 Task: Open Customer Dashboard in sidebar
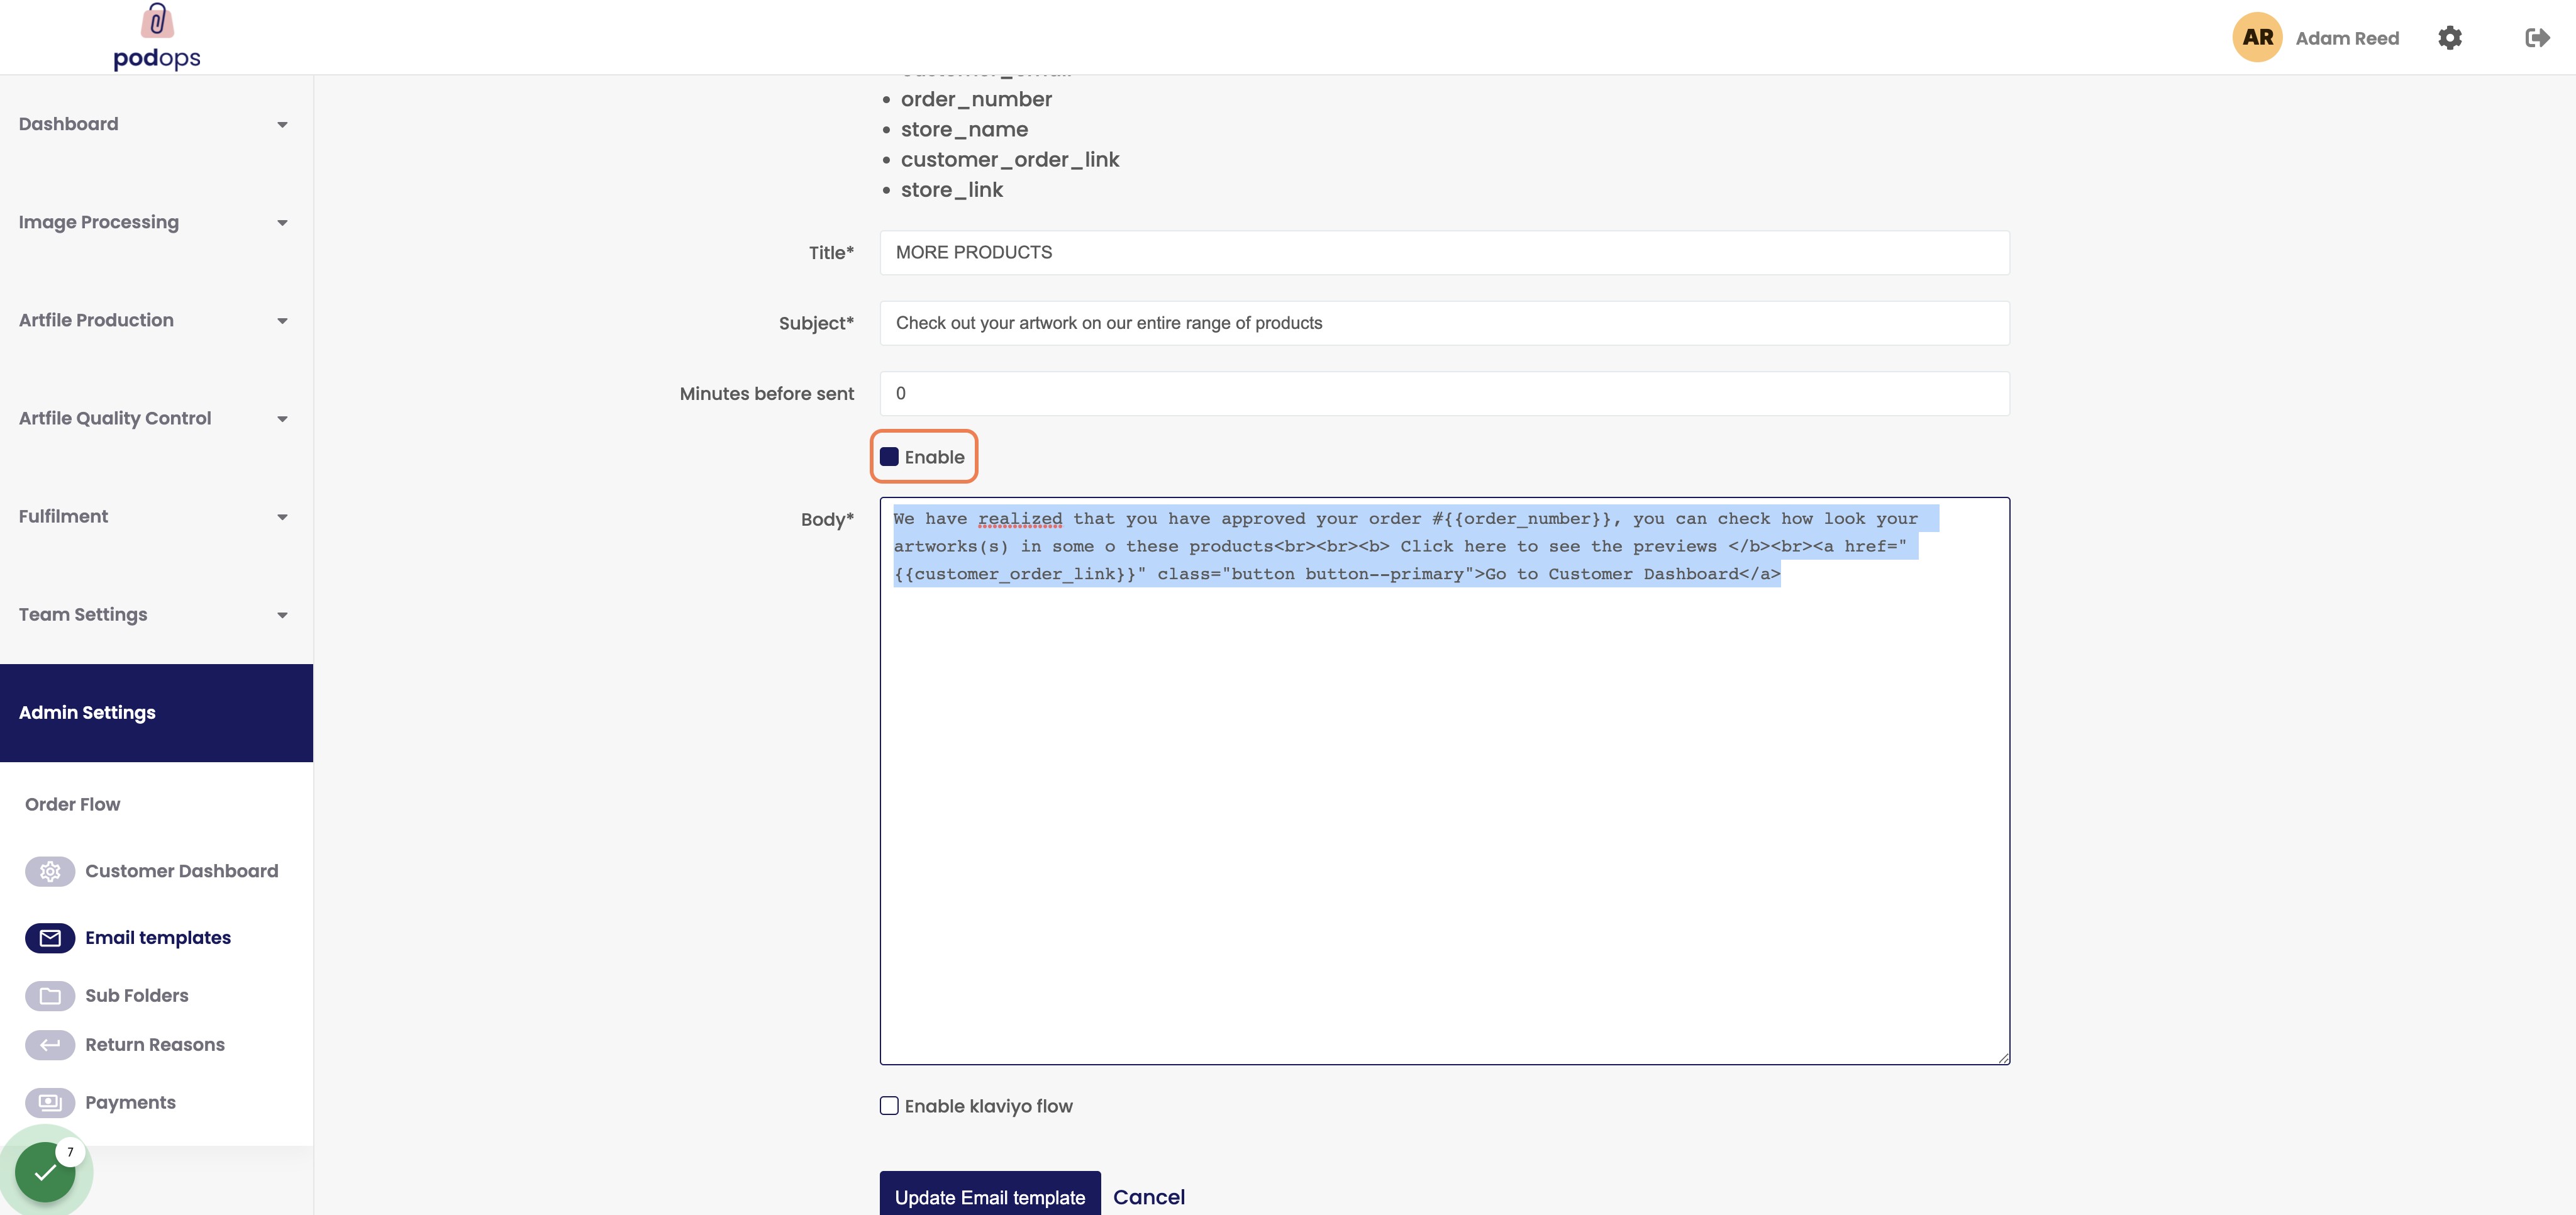[x=182, y=871]
